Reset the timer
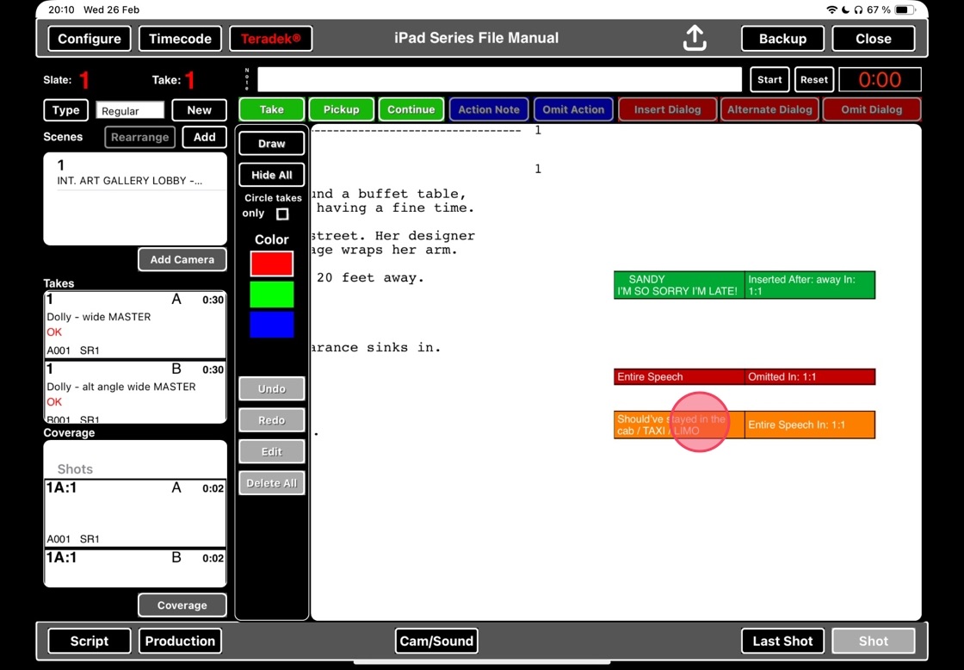Viewport: 964px width, 670px height. (814, 79)
